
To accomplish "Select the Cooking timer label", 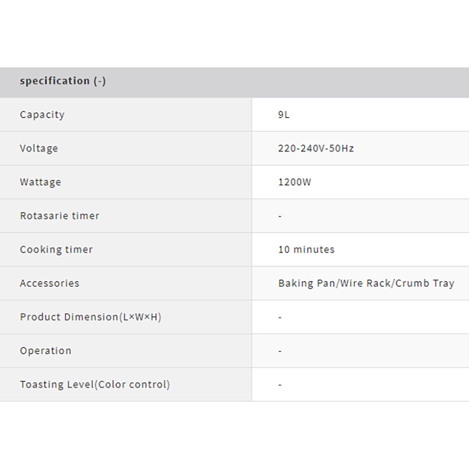I will point(56,250).
